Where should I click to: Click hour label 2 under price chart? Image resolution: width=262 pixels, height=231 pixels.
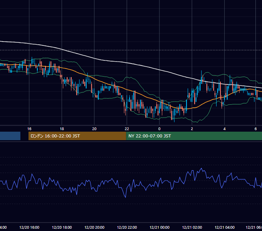pyautogui.click(x=192, y=129)
